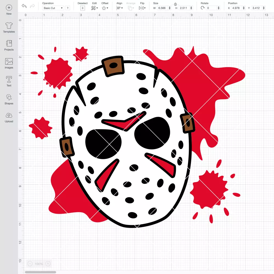Screen dimensions: 274x274
Task: Click the Rotate stepper arrows
Action: tap(218, 8)
